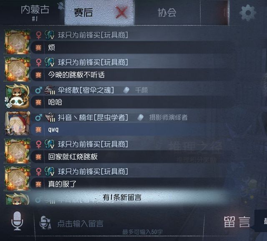This screenshot has height=241, width=267.
Task: Select the highlighted qwq message
Action: [119, 130]
